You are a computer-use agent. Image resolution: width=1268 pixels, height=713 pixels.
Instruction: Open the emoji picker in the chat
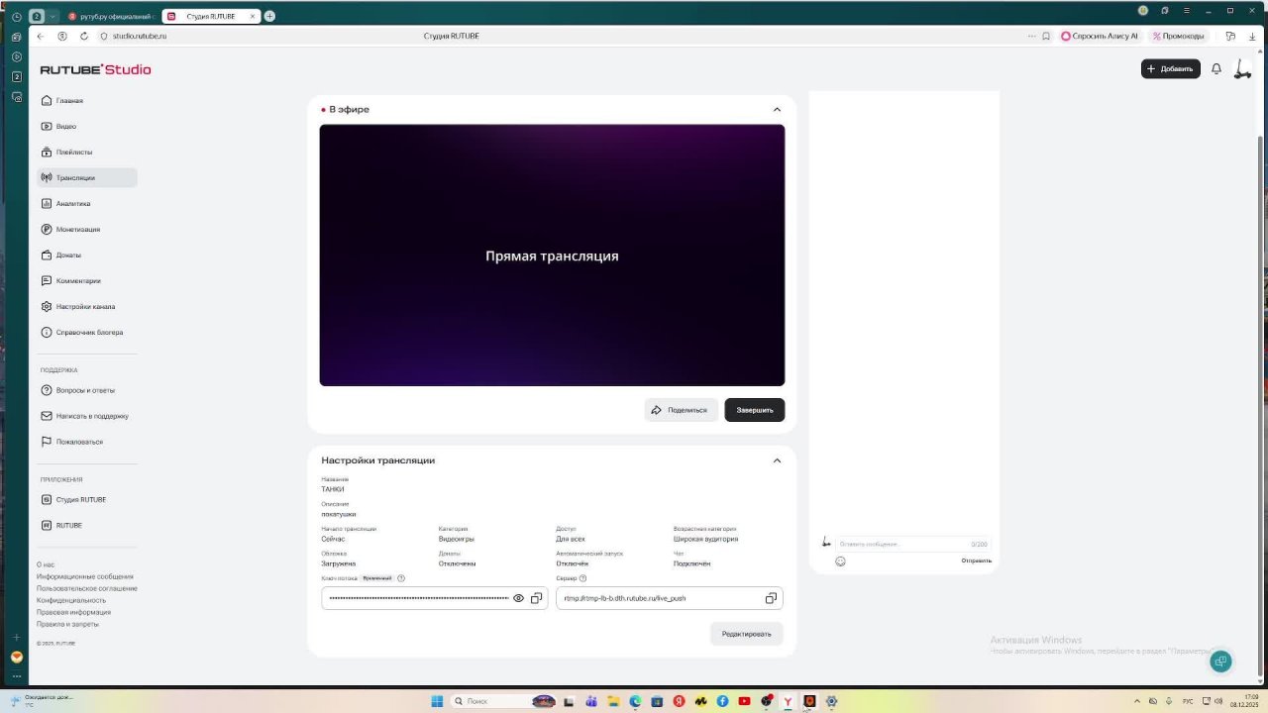coord(840,561)
